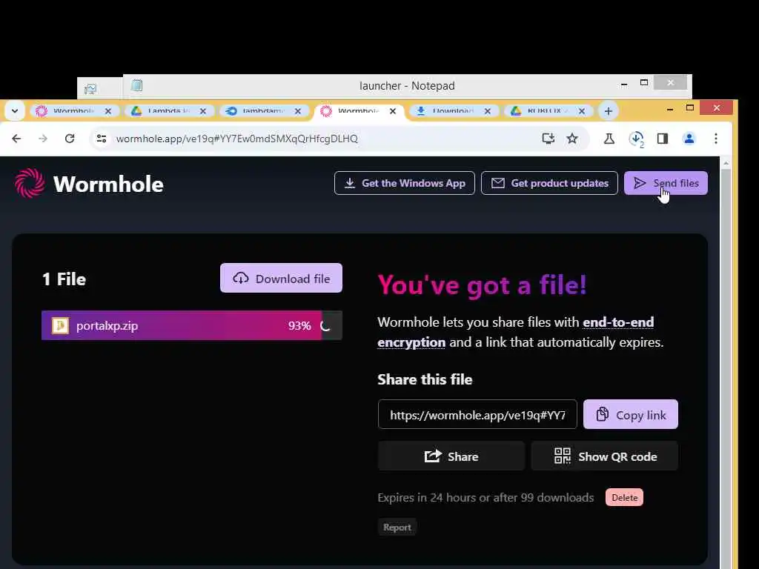Click the portalxp.zip file icon
This screenshot has width=759, height=569.
point(60,326)
